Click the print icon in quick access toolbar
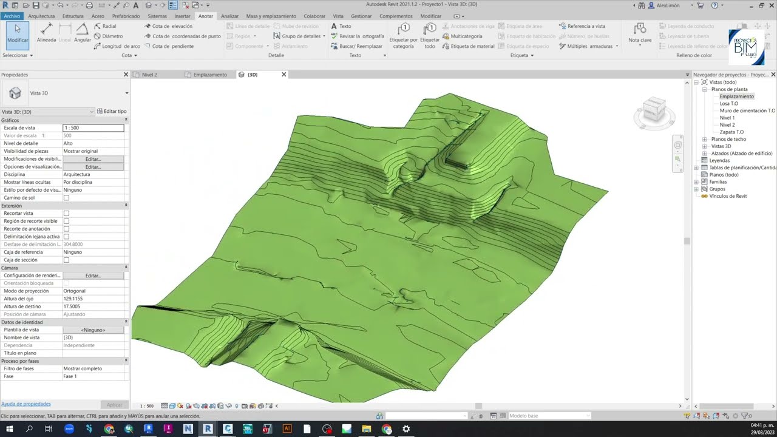The height and width of the screenshot is (437, 777). [89, 5]
